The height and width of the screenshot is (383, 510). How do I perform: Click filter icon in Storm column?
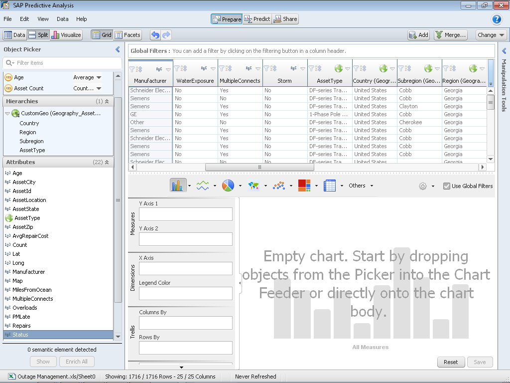point(266,68)
